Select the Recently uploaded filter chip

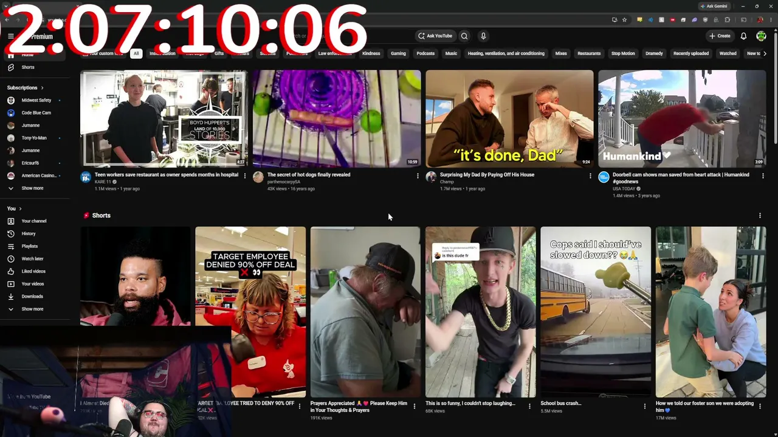coord(691,53)
